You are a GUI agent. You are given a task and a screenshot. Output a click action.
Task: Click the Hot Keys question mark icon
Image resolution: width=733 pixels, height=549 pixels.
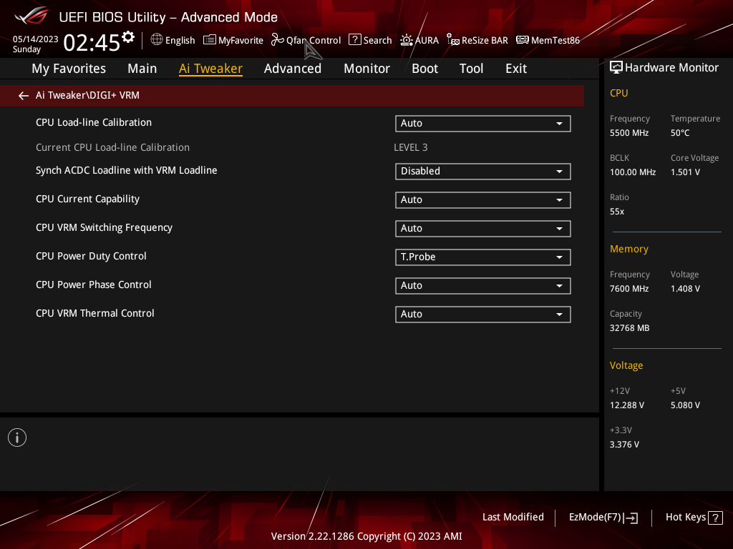pos(715,518)
